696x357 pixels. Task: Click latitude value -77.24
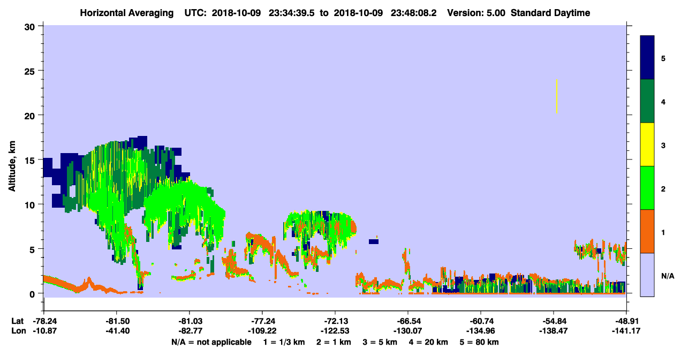pos(262,321)
